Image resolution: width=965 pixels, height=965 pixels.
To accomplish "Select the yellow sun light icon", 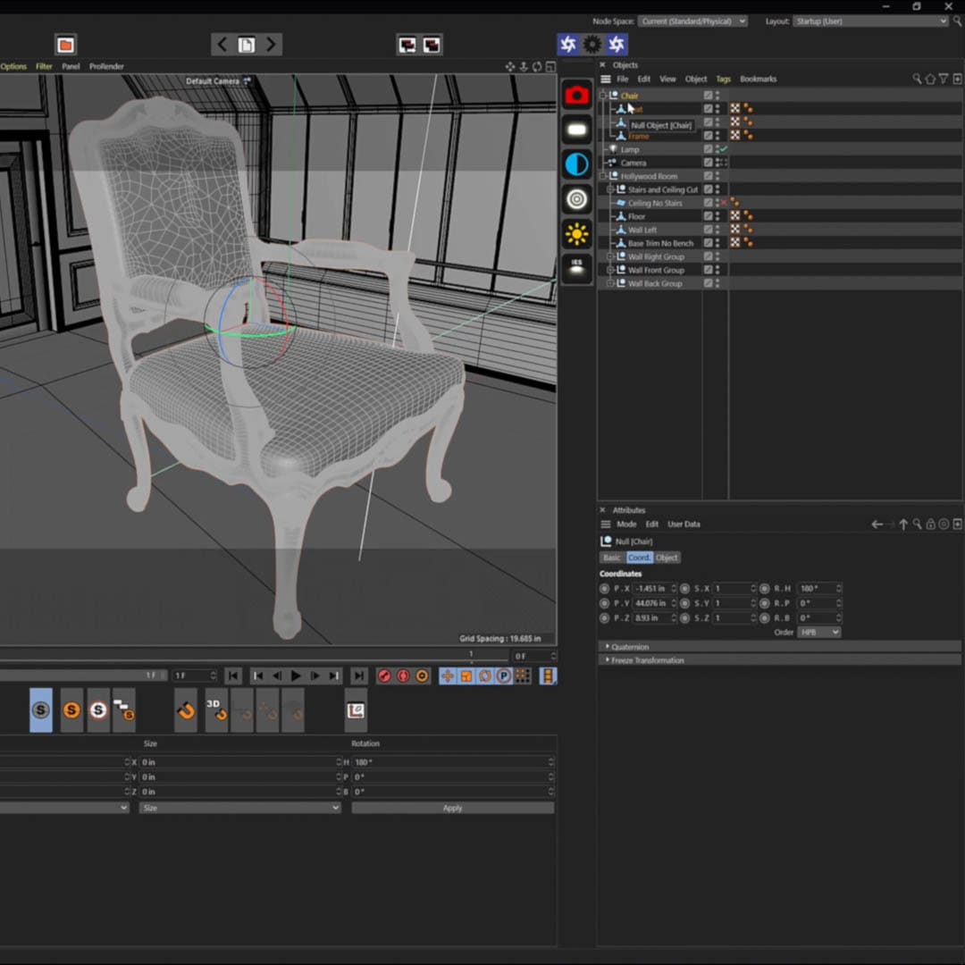I will pyautogui.click(x=576, y=234).
